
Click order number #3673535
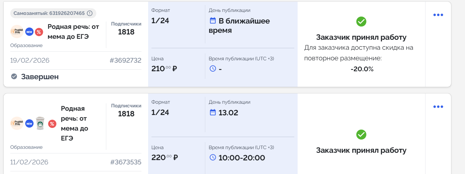pos(126,162)
